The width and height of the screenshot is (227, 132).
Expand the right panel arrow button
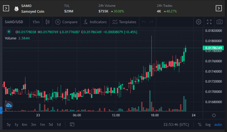[219, 8]
